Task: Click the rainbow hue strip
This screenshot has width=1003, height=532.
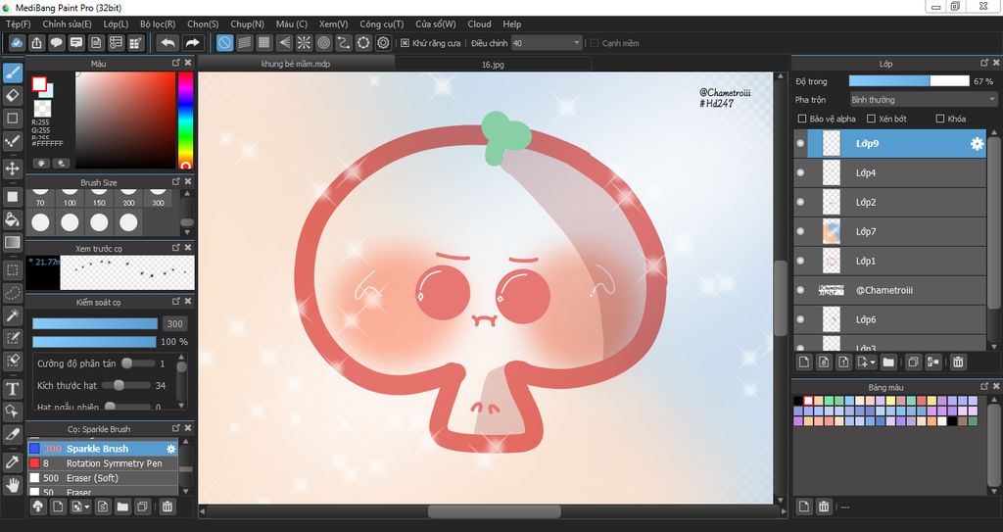Action: pos(185,120)
